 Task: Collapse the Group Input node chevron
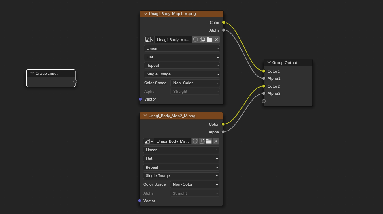click(x=32, y=73)
